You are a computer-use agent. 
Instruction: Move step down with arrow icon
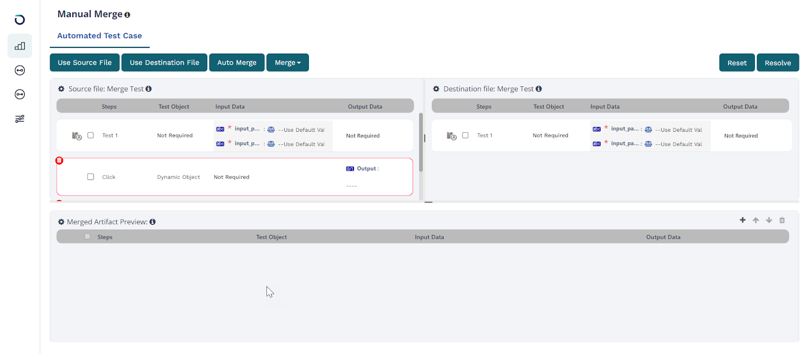click(769, 220)
